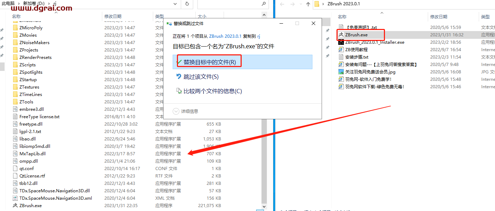Sort by 修改日期 column in left window
Screen dimensions: 495x211
tap(113, 16)
